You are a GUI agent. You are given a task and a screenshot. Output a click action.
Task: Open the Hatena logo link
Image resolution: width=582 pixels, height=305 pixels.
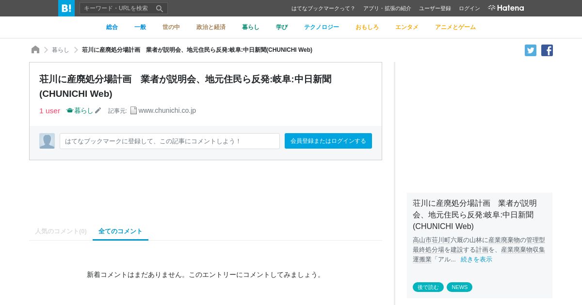point(506,8)
